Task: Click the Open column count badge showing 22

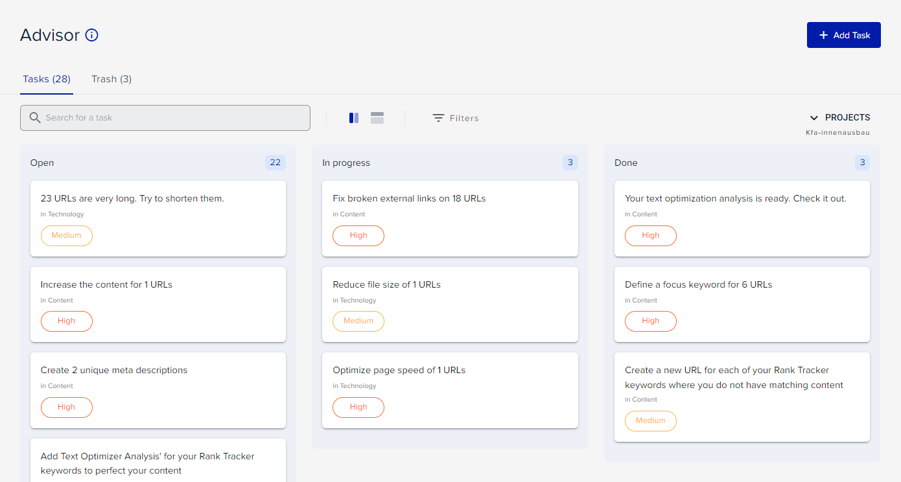Action: (275, 162)
